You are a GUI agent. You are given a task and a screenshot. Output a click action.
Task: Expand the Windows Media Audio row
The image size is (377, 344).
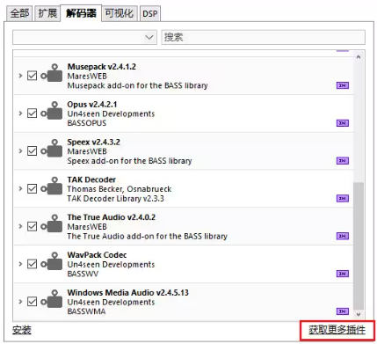(20, 302)
